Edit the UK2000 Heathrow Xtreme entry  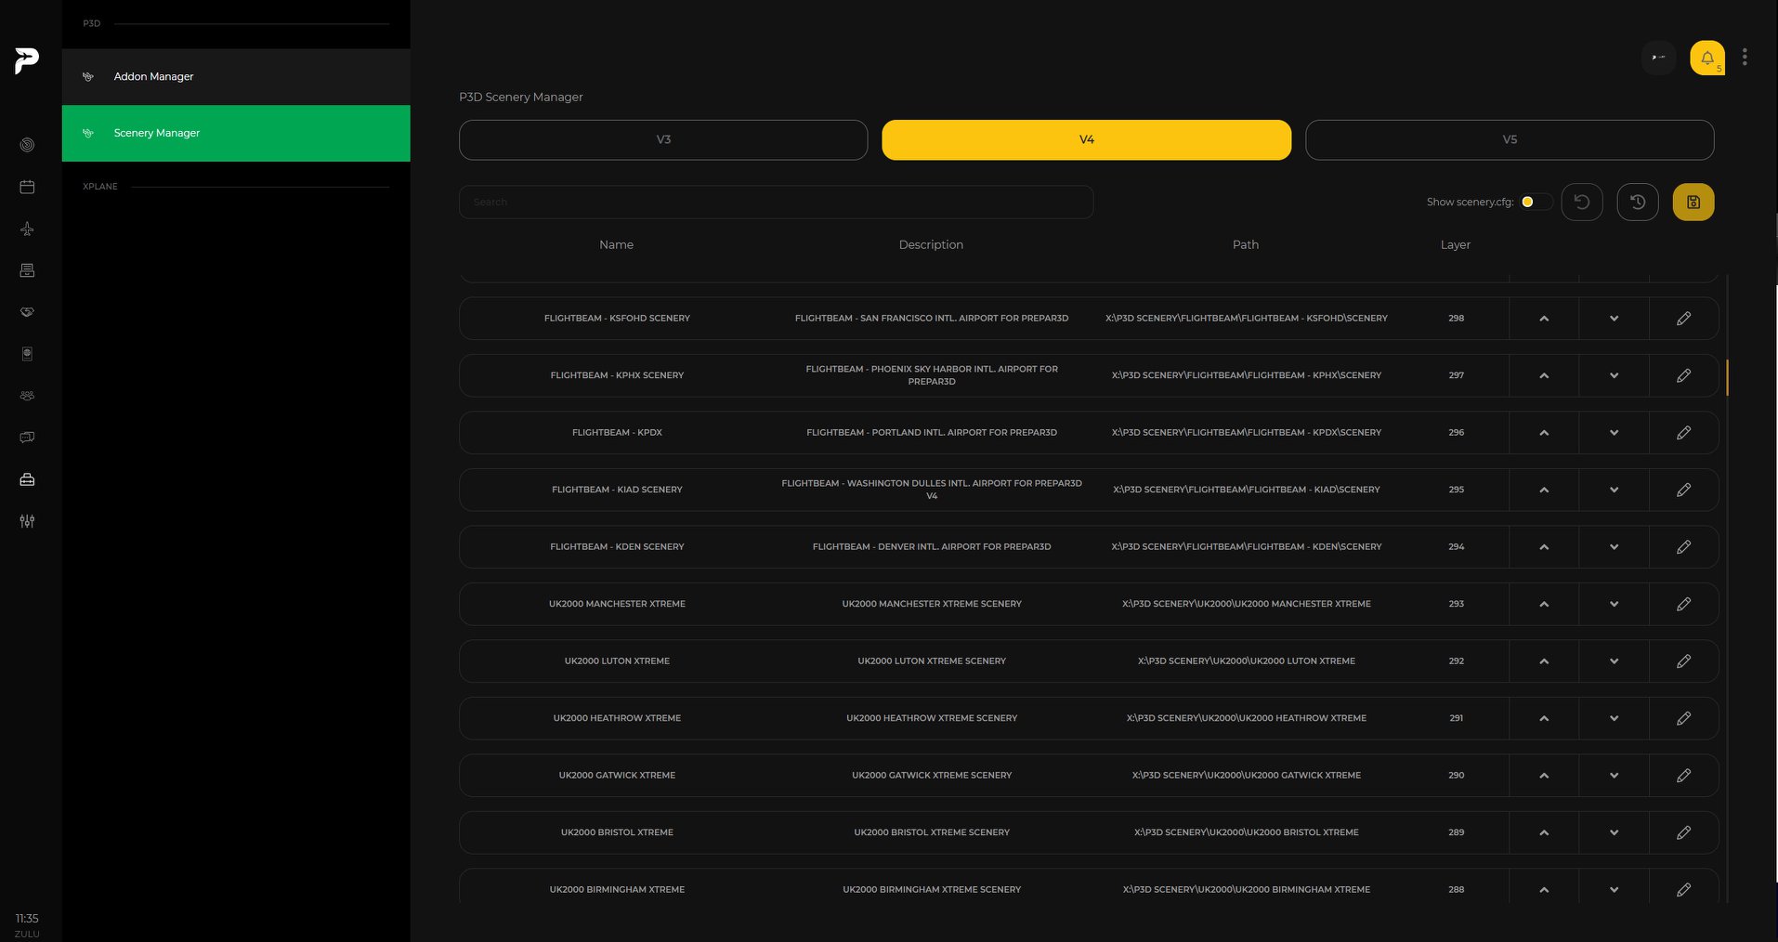pos(1683,718)
